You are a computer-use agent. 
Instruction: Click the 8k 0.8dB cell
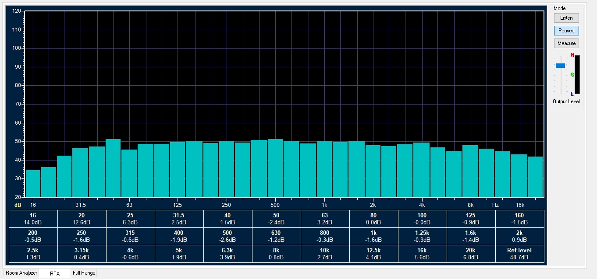[276, 254]
